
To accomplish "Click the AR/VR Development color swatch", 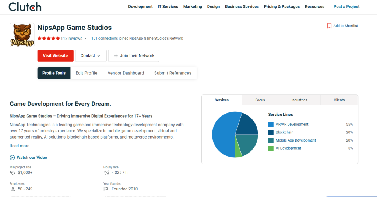I will click(271, 125).
